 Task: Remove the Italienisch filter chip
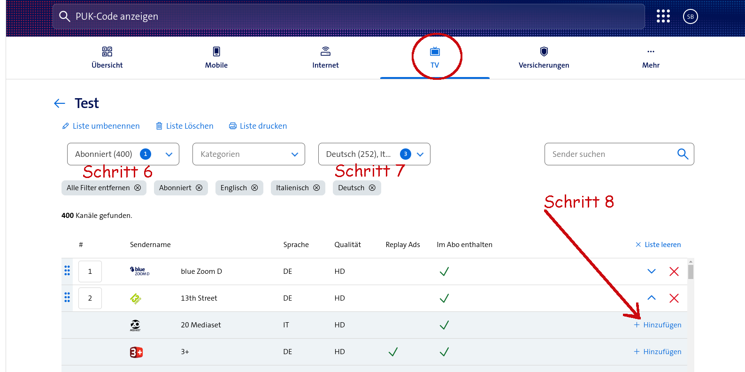(316, 188)
